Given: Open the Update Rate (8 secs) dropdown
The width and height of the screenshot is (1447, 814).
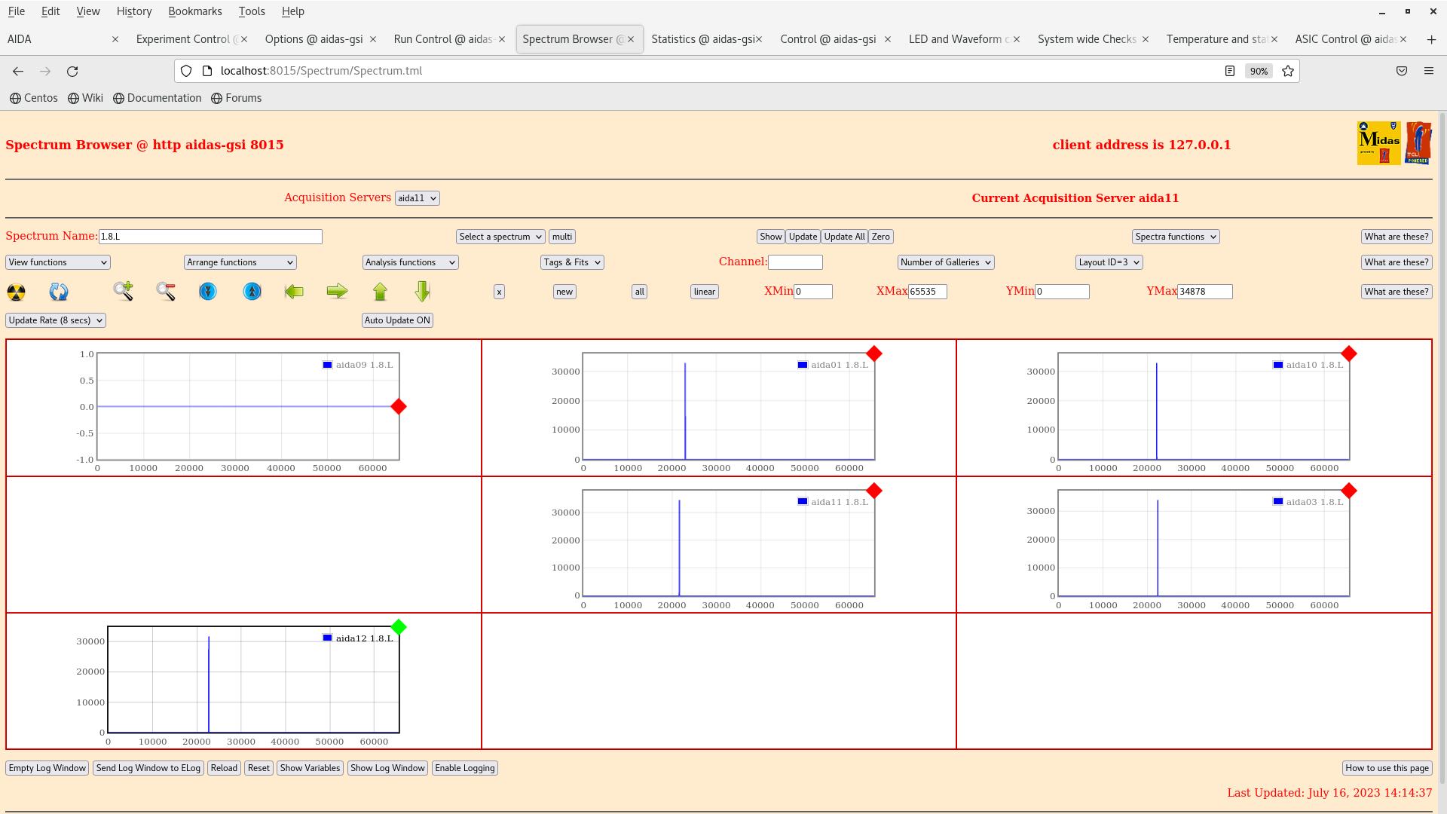Looking at the screenshot, I should tap(56, 320).
